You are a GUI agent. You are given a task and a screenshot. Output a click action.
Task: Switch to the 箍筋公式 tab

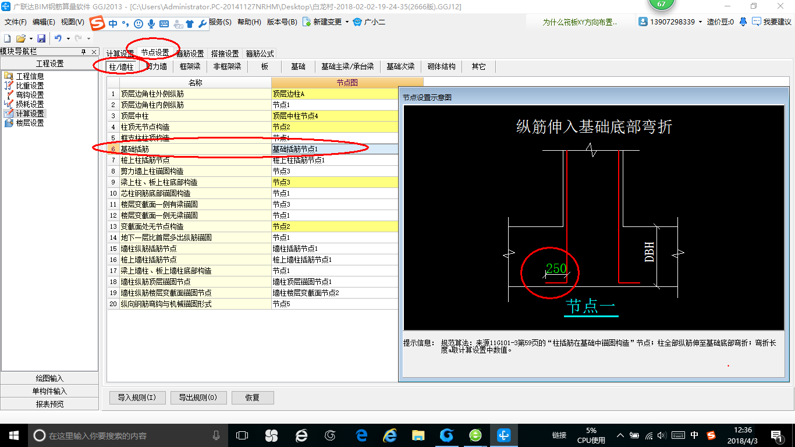point(260,53)
